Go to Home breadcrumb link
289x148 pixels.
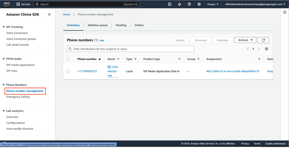click(67, 14)
